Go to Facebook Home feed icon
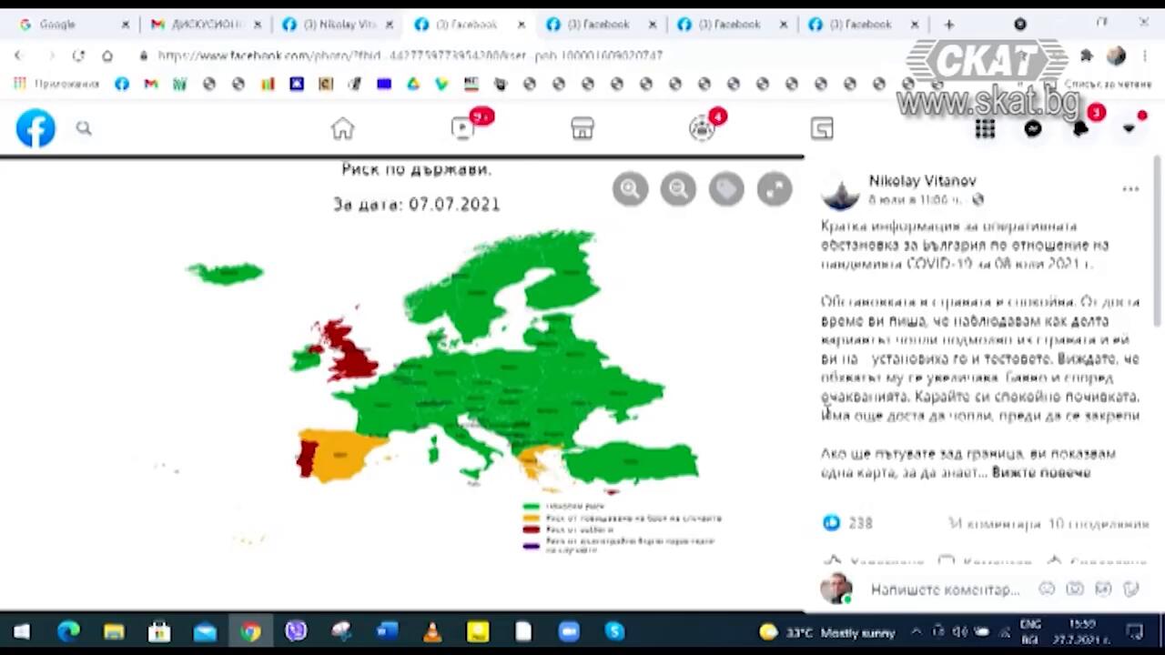1165x655 pixels. point(342,128)
